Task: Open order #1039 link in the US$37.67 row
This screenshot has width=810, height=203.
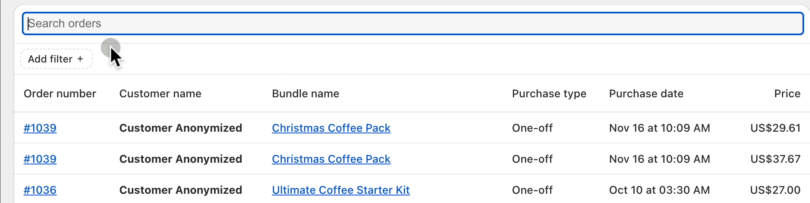Action: (40, 159)
